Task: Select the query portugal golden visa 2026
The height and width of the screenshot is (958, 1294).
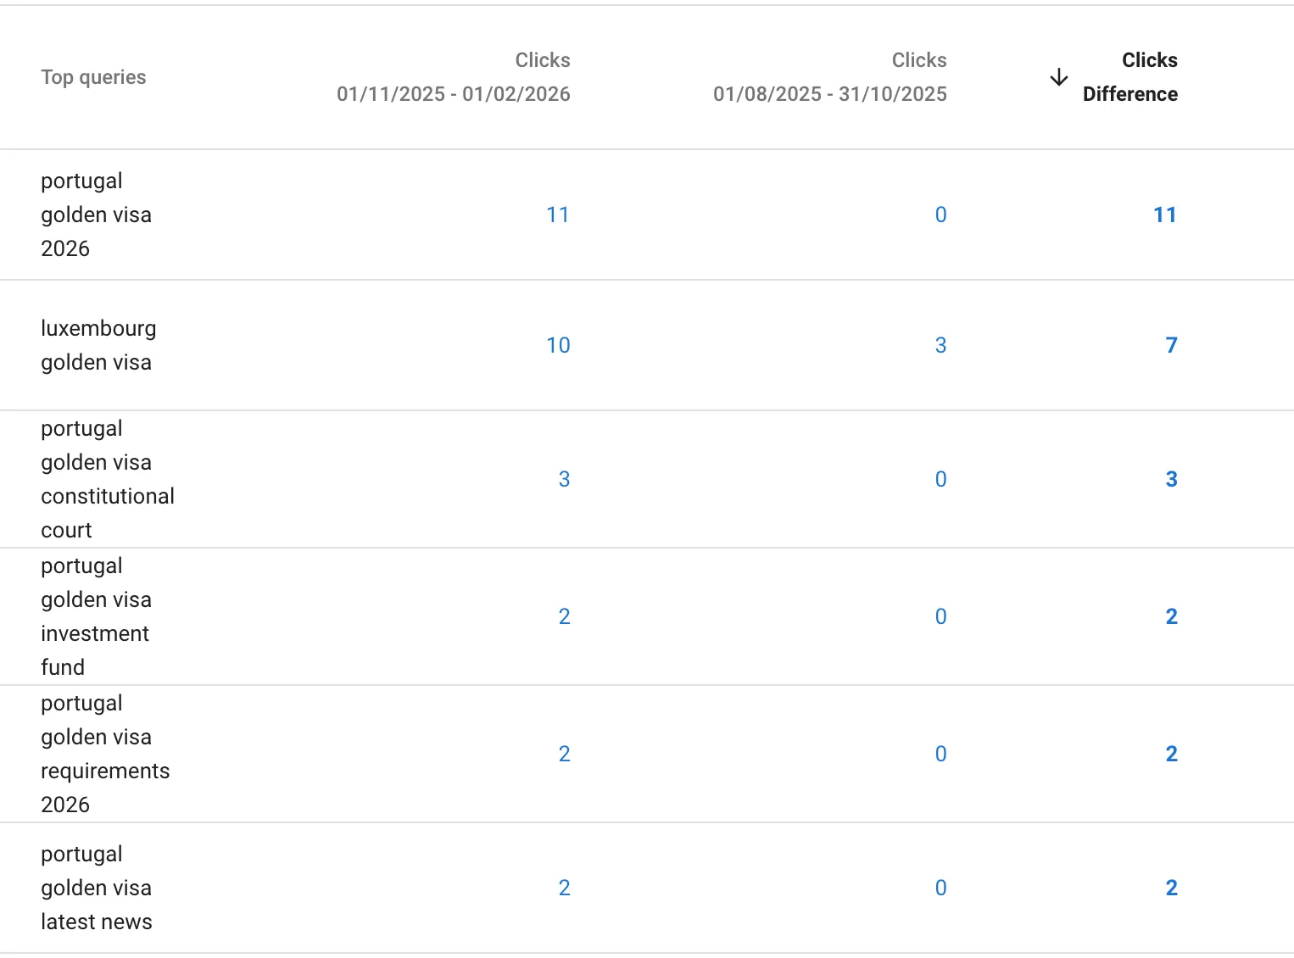Action: [96, 214]
